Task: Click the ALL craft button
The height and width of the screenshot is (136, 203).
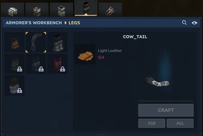Action: pos(180,123)
